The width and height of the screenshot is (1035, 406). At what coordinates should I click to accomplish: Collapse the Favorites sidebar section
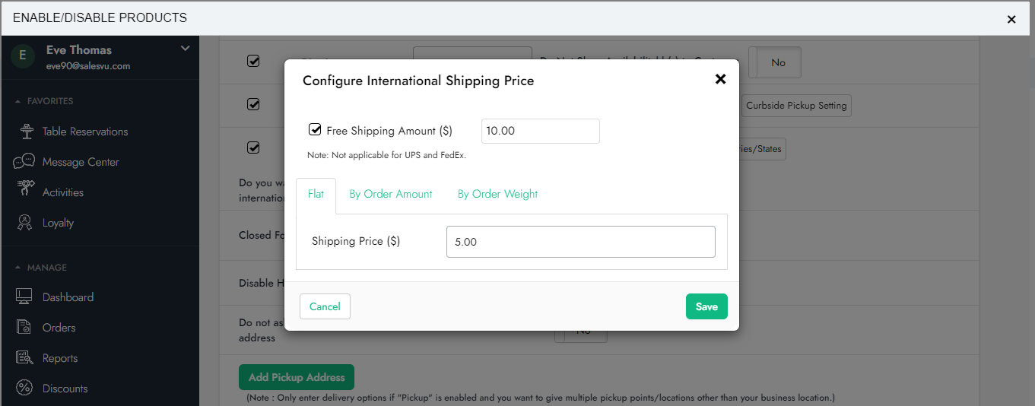click(x=18, y=101)
